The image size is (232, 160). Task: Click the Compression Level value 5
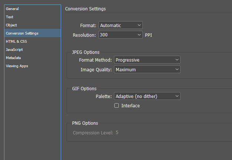pyautogui.click(x=117, y=133)
